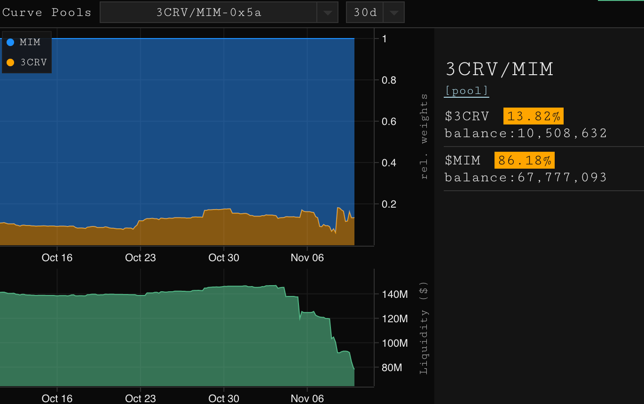The width and height of the screenshot is (644, 404).
Task: Click the 13.82% 3CRV weight badge
Action: (533, 116)
